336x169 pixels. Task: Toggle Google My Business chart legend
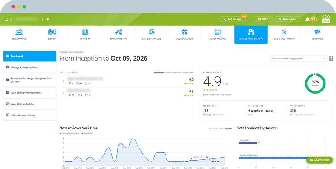point(69,133)
